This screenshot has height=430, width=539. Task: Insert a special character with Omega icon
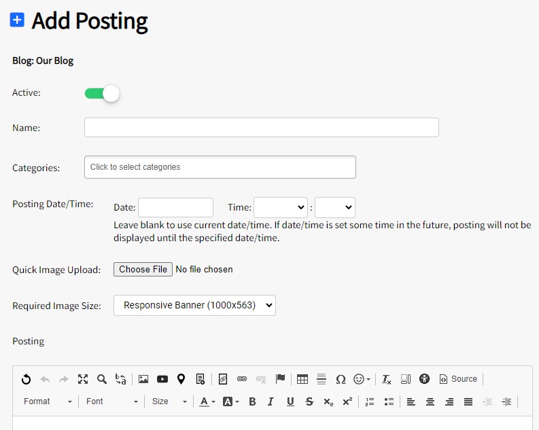pos(341,379)
